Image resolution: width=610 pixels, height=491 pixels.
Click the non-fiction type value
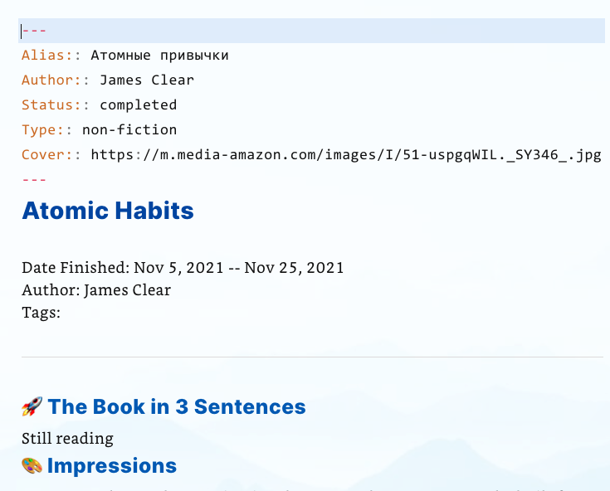pyautogui.click(x=129, y=130)
